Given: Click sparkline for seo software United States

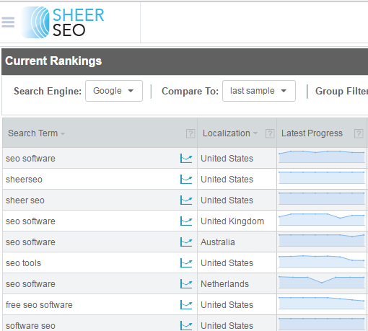Looking at the screenshot, I should coord(322,156).
